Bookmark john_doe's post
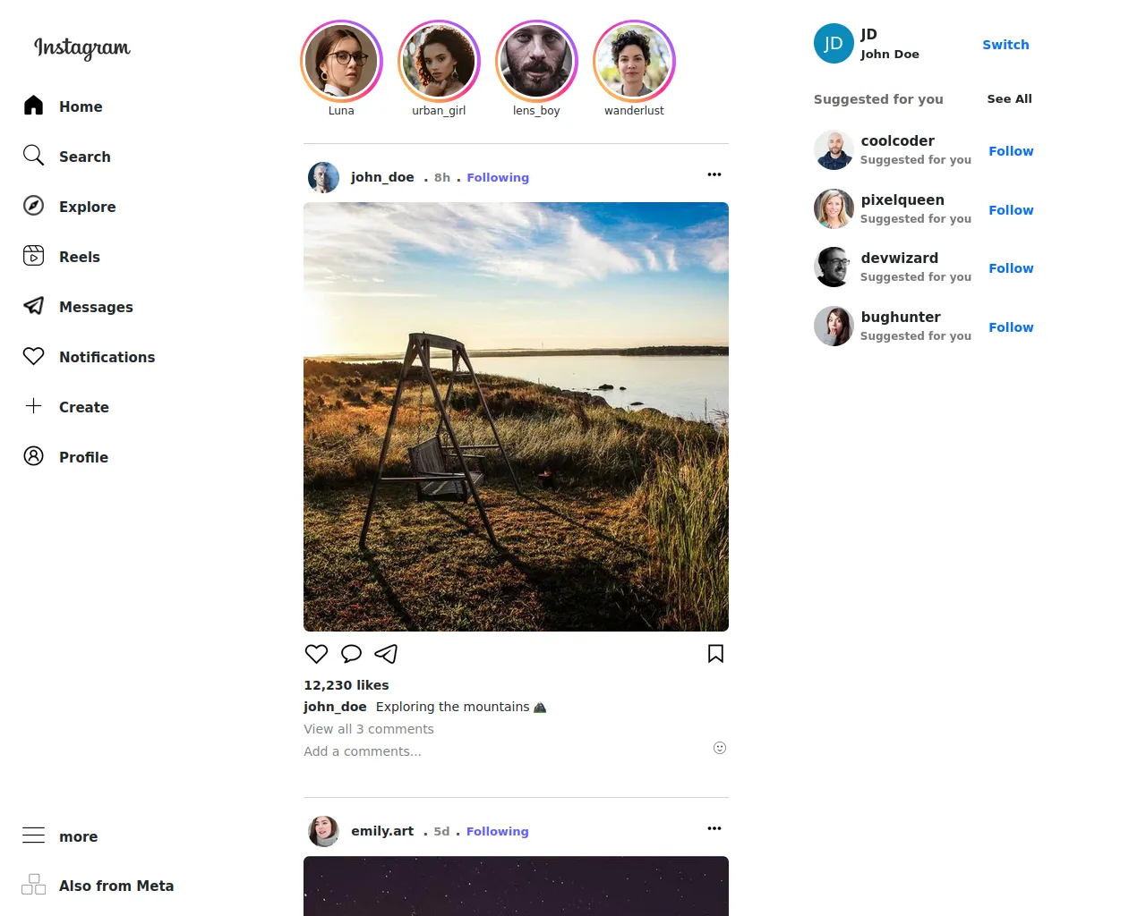 (x=715, y=654)
